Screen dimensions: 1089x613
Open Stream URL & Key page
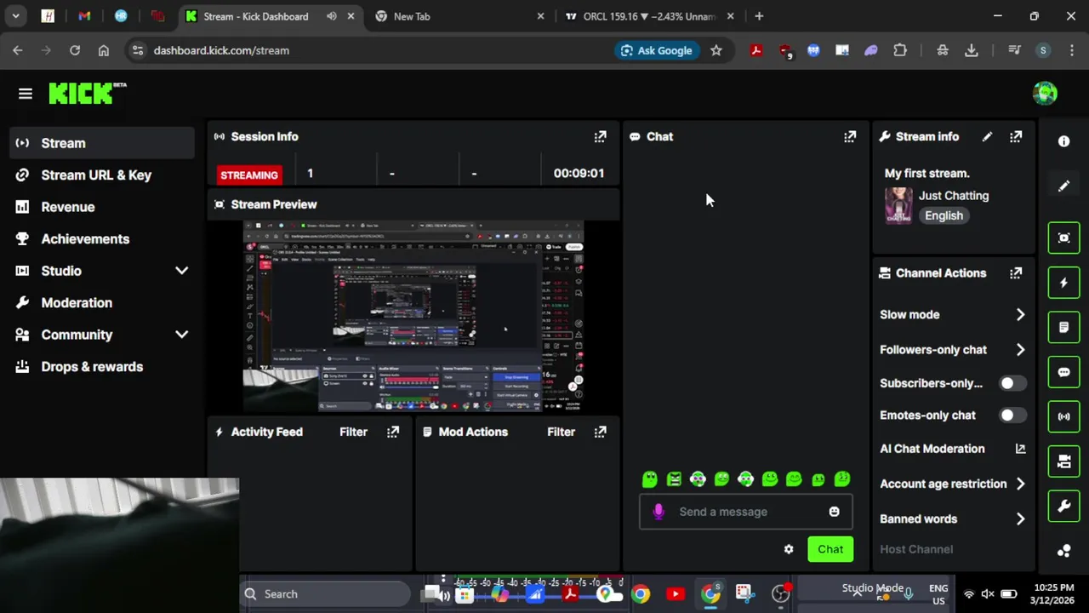pyautogui.click(x=102, y=175)
